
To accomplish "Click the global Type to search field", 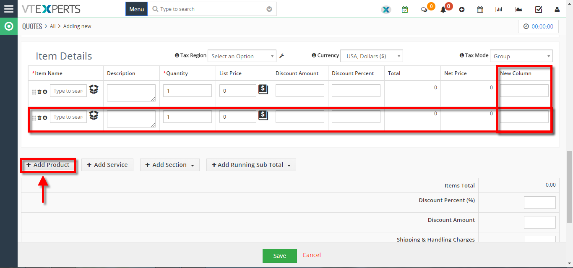I will 212,9.
